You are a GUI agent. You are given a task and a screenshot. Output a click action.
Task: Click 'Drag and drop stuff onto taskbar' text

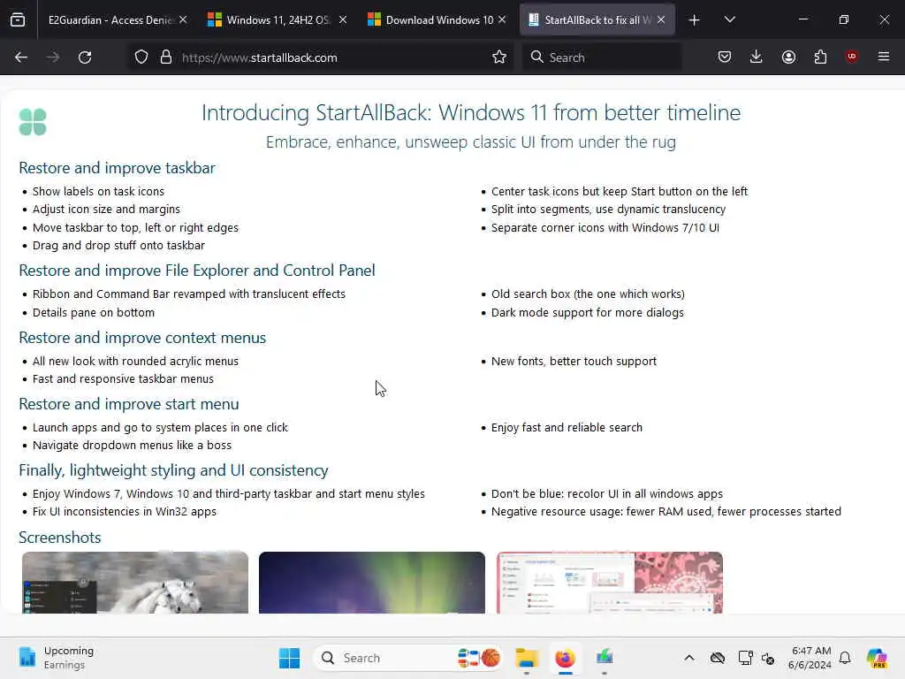118,246
